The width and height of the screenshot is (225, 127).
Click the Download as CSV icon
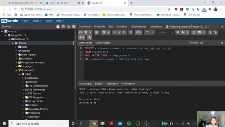pyautogui.click(x=90, y=37)
